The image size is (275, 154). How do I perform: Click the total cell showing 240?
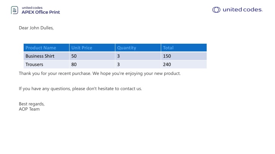click(184, 64)
